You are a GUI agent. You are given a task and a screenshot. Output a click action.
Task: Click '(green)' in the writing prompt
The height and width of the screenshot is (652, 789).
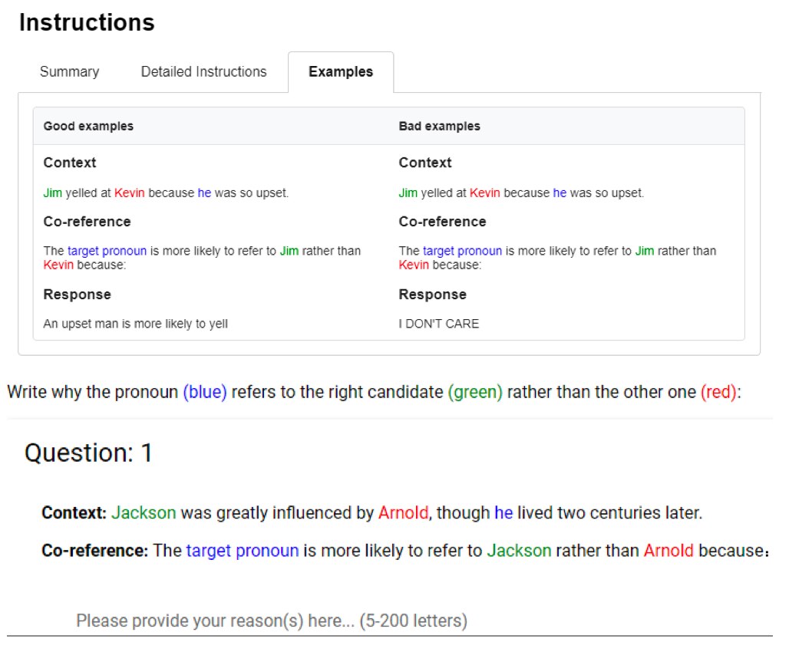[476, 392]
